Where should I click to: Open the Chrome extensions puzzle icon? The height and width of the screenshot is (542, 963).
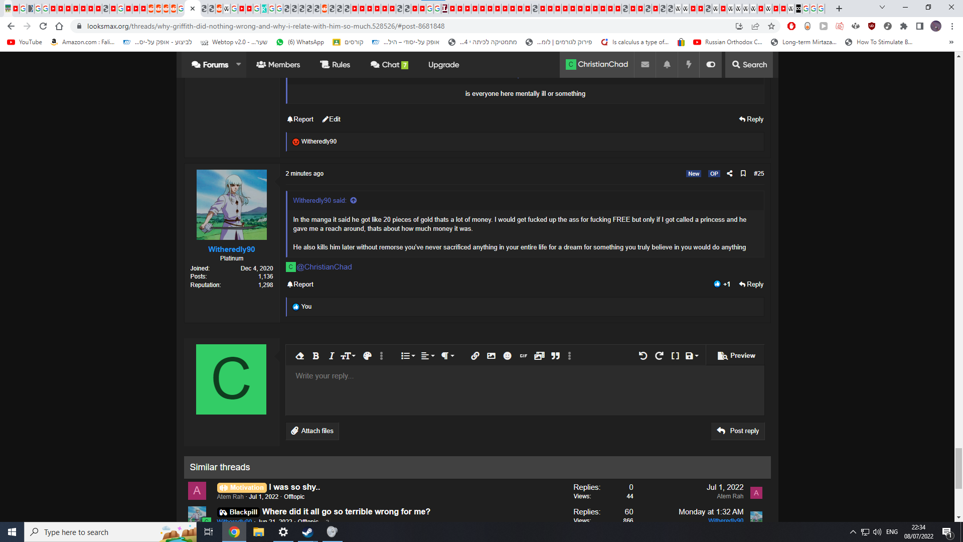tap(904, 26)
